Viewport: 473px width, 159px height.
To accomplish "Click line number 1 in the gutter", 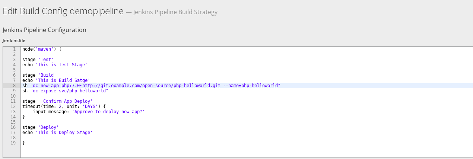I will point(14,49).
